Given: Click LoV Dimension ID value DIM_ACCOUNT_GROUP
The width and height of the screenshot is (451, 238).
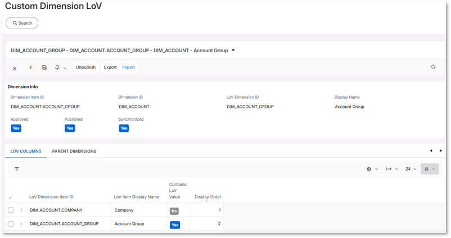Looking at the screenshot, I should coord(250,107).
